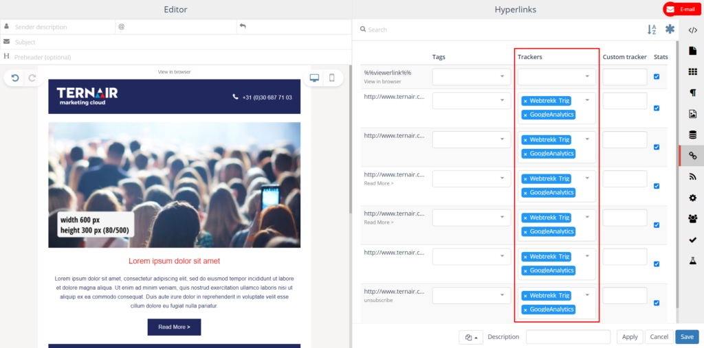Image resolution: width=704 pixels, height=348 pixels.
Task: Redo the last editor change
Action: pos(32,78)
